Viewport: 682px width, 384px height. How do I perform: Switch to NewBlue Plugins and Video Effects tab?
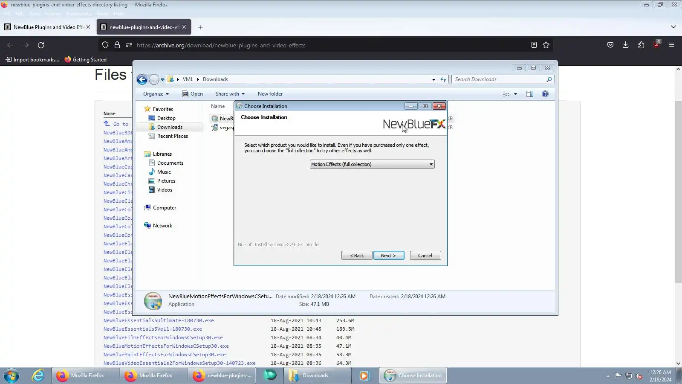click(x=48, y=27)
